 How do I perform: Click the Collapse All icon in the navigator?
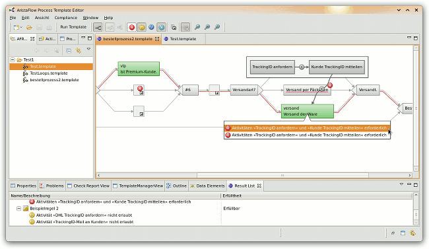(x=69, y=50)
